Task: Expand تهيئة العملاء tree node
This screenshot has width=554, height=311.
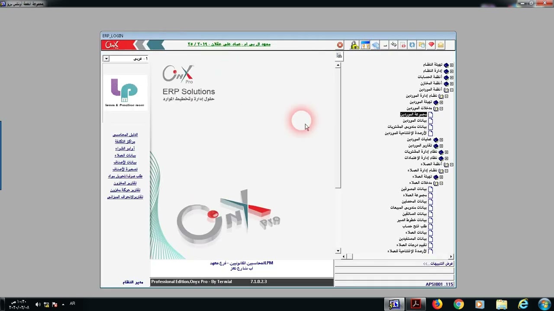Action: (441, 177)
